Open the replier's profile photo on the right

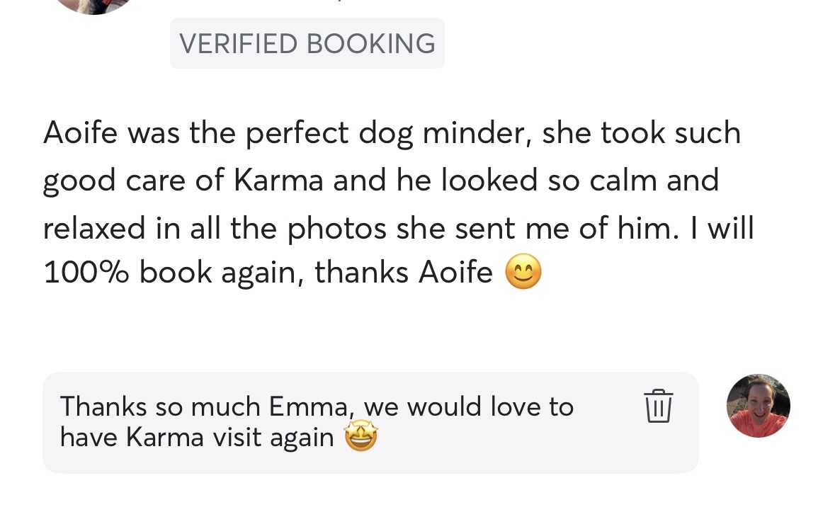point(758,406)
